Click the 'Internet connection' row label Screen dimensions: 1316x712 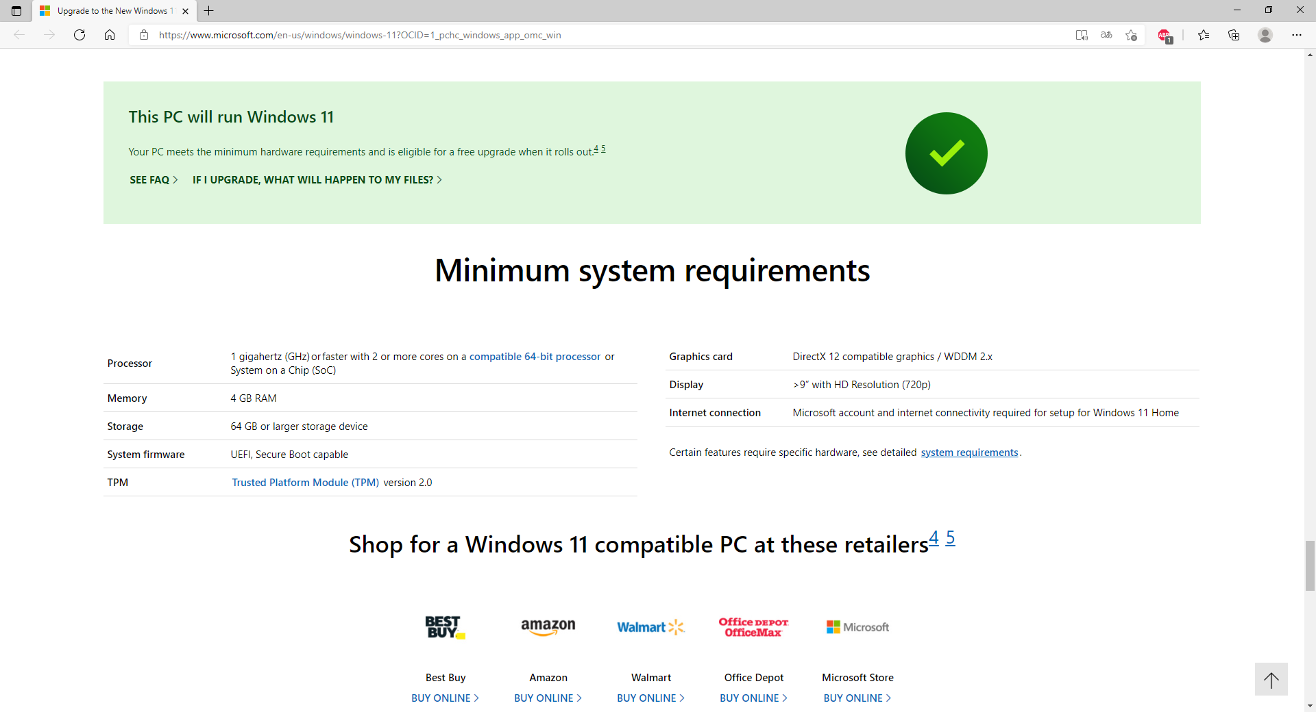coord(715,413)
